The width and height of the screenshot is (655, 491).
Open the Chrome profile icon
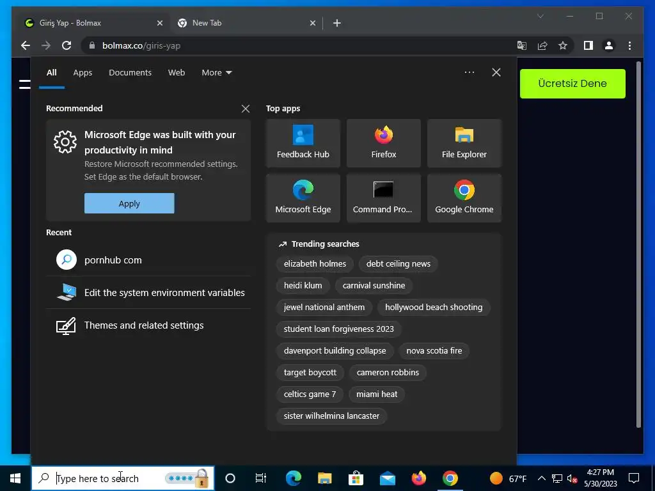click(x=609, y=45)
